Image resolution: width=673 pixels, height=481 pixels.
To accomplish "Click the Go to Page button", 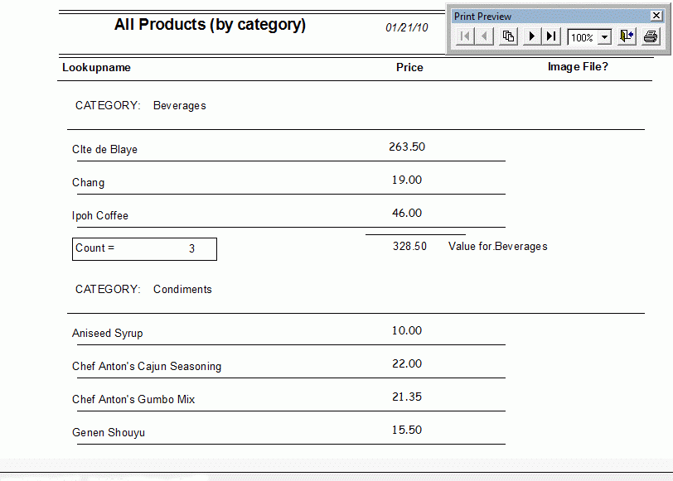I will 509,36.
